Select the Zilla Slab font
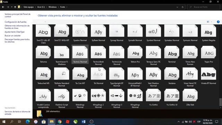222x125 pixels. pyautogui.click(x=190, y=98)
